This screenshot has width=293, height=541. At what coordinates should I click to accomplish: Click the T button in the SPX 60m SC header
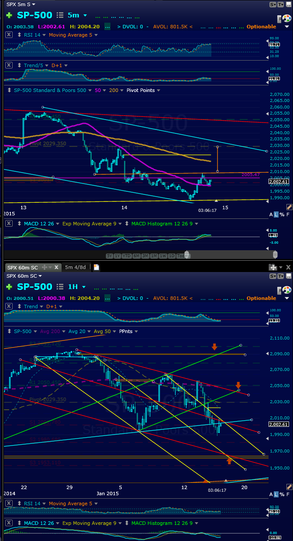(281, 276)
